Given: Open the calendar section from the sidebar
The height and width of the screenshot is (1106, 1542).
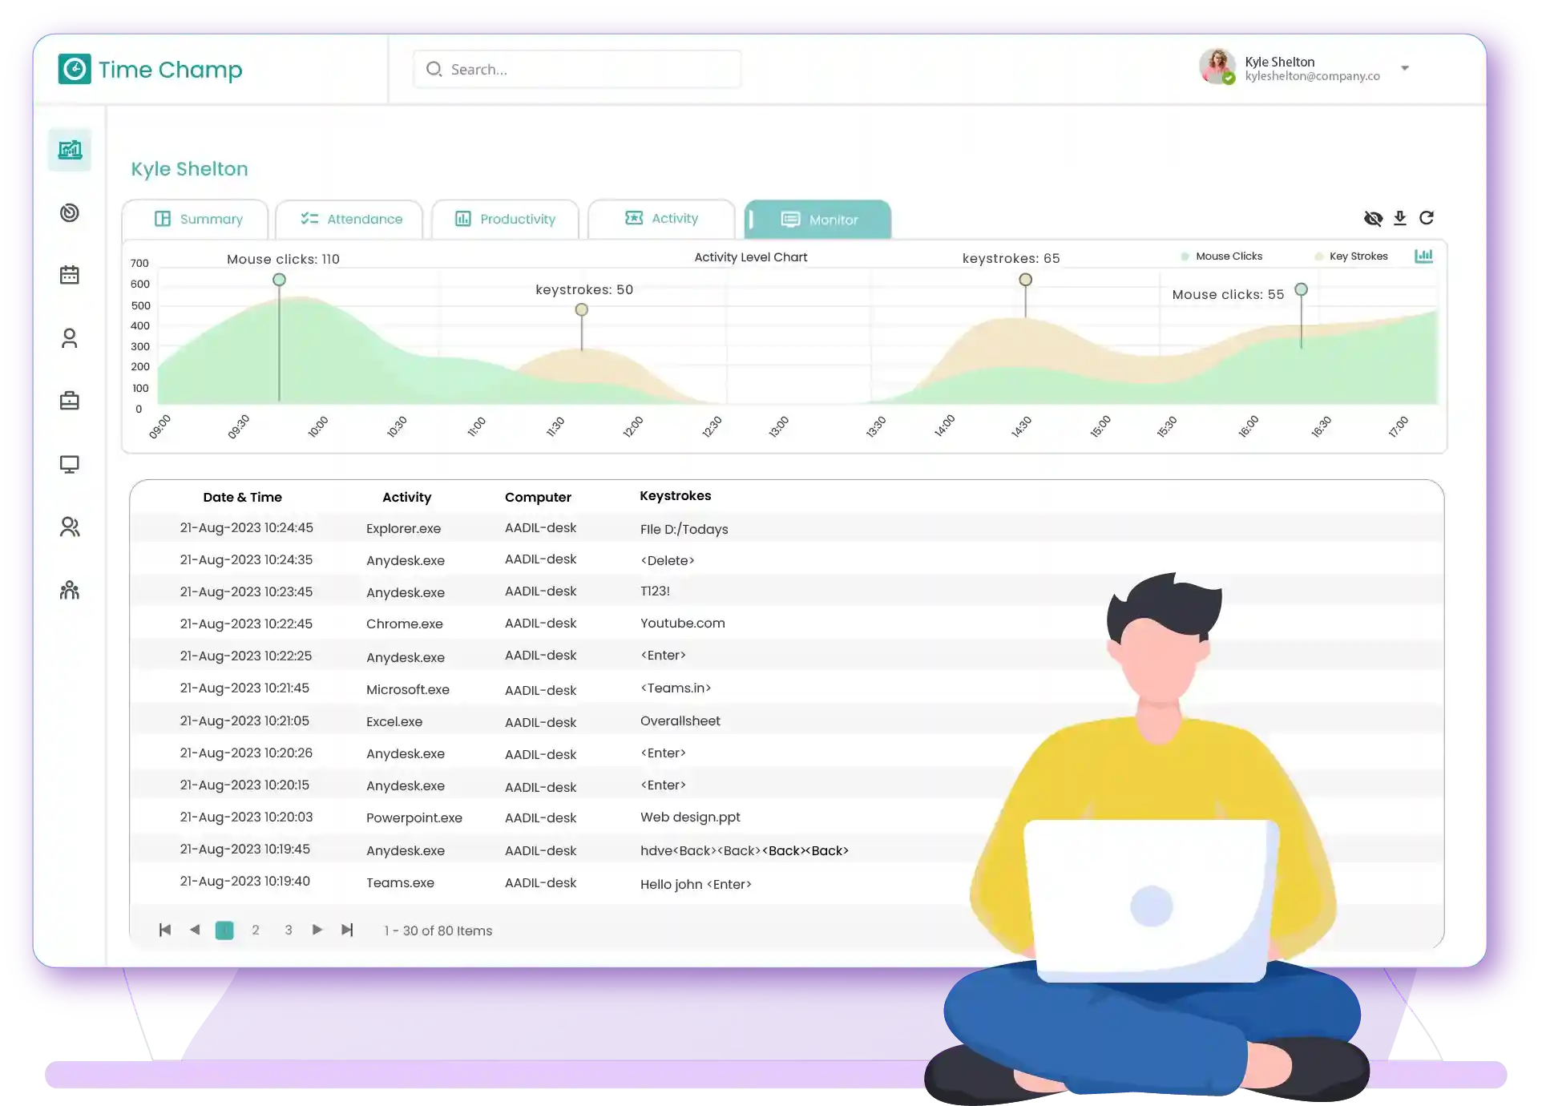Looking at the screenshot, I should click(70, 273).
